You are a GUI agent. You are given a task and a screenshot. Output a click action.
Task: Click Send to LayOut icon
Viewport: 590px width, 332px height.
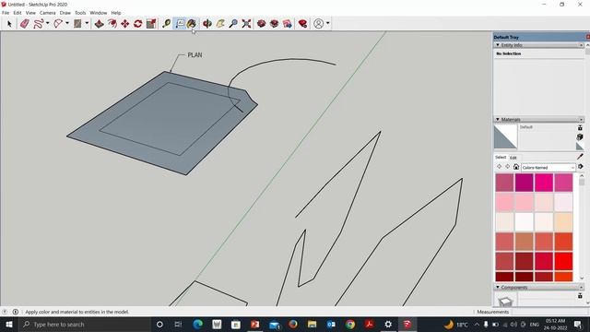pyautogui.click(x=288, y=24)
